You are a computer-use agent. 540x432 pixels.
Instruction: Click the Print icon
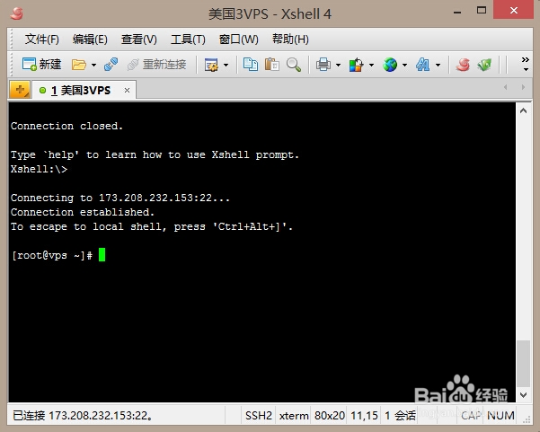click(323, 65)
